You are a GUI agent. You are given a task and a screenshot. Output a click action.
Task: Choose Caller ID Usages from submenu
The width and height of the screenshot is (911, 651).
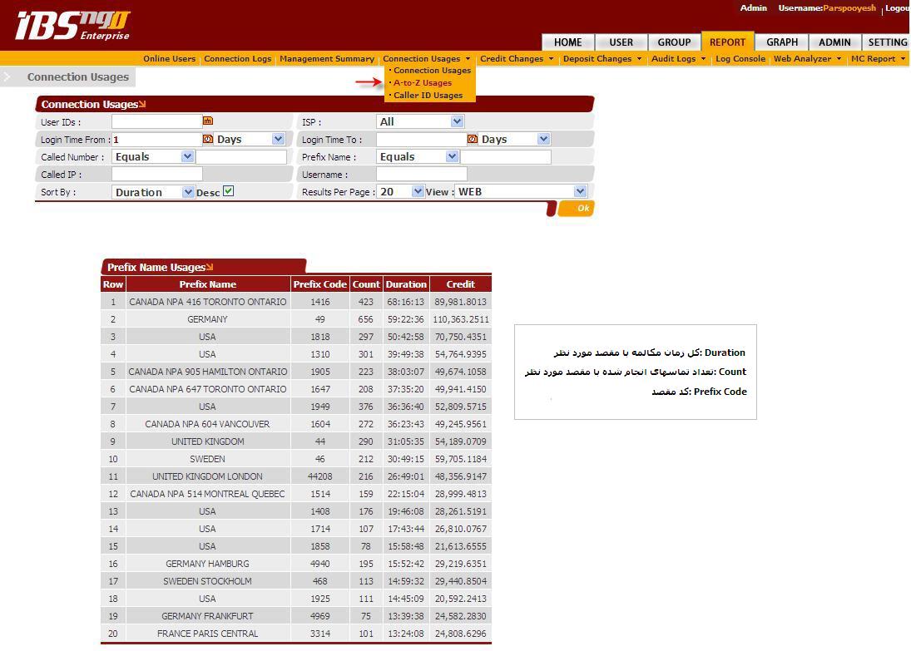click(x=428, y=96)
